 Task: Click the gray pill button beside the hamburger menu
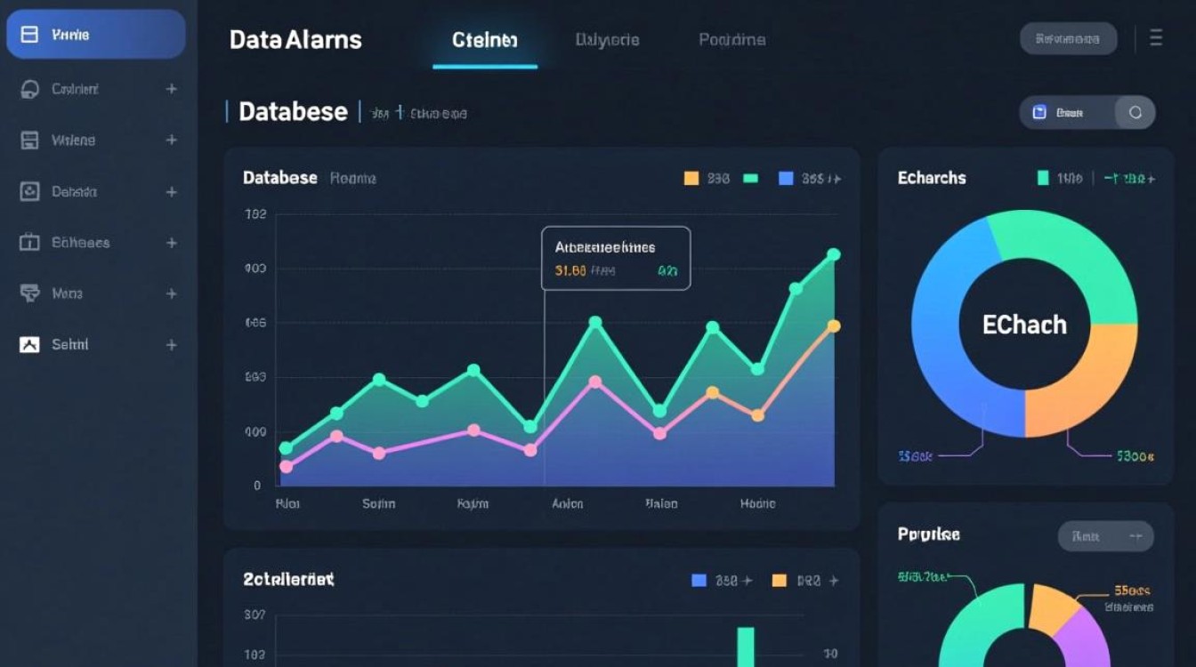[x=1068, y=38]
